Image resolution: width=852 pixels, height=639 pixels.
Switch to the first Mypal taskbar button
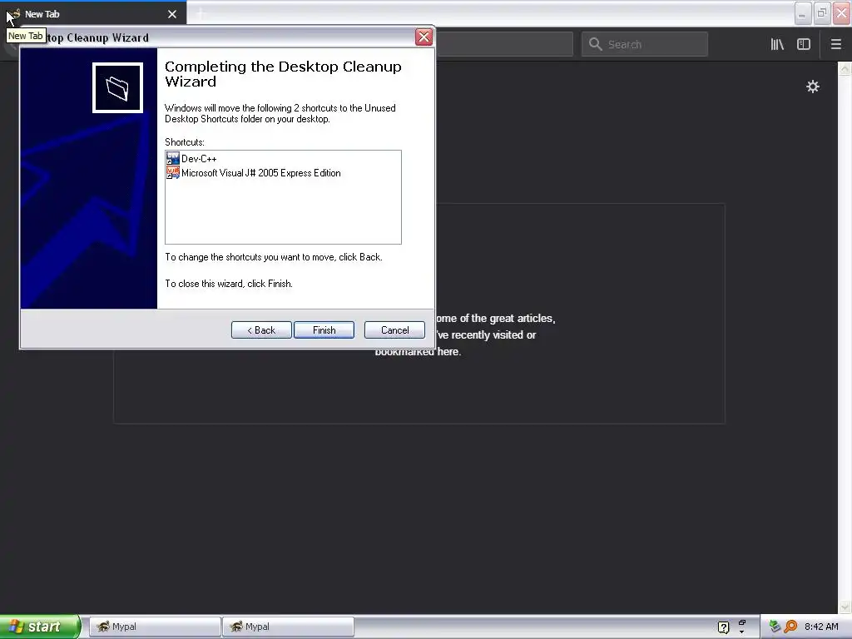pyautogui.click(x=156, y=627)
